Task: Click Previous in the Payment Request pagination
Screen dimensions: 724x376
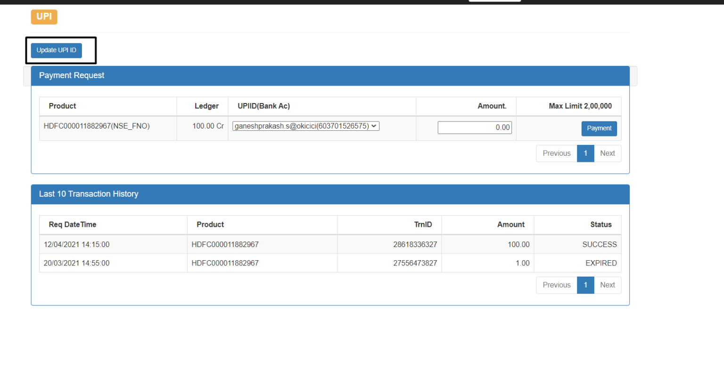Action: pos(557,153)
